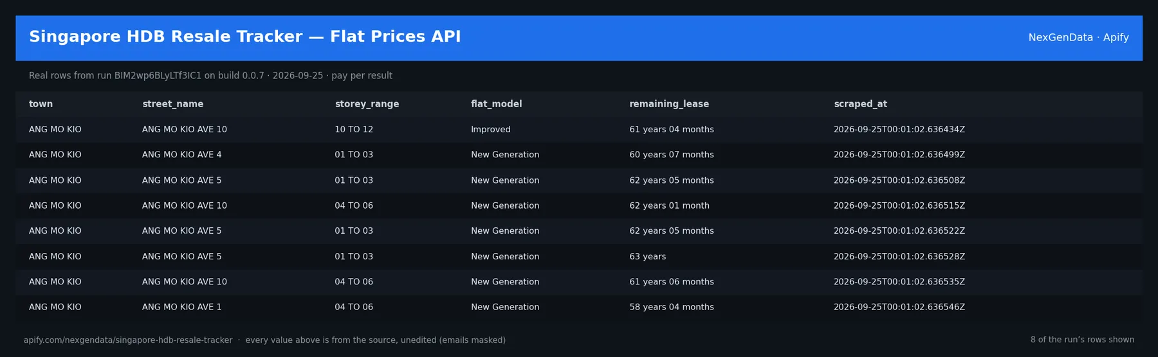This screenshot has height=357, width=1158.
Task: Click the remaining_lease column header
Action: (669, 104)
